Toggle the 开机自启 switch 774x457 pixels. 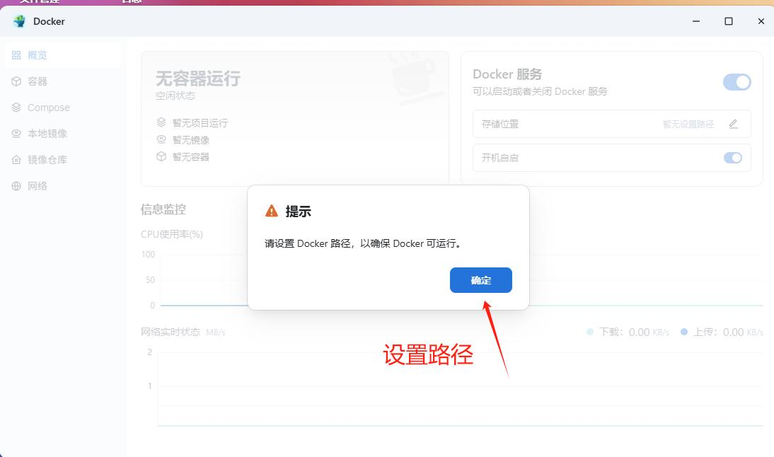coord(733,158)
